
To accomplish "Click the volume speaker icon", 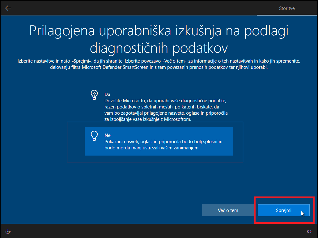I will [309, 231].
